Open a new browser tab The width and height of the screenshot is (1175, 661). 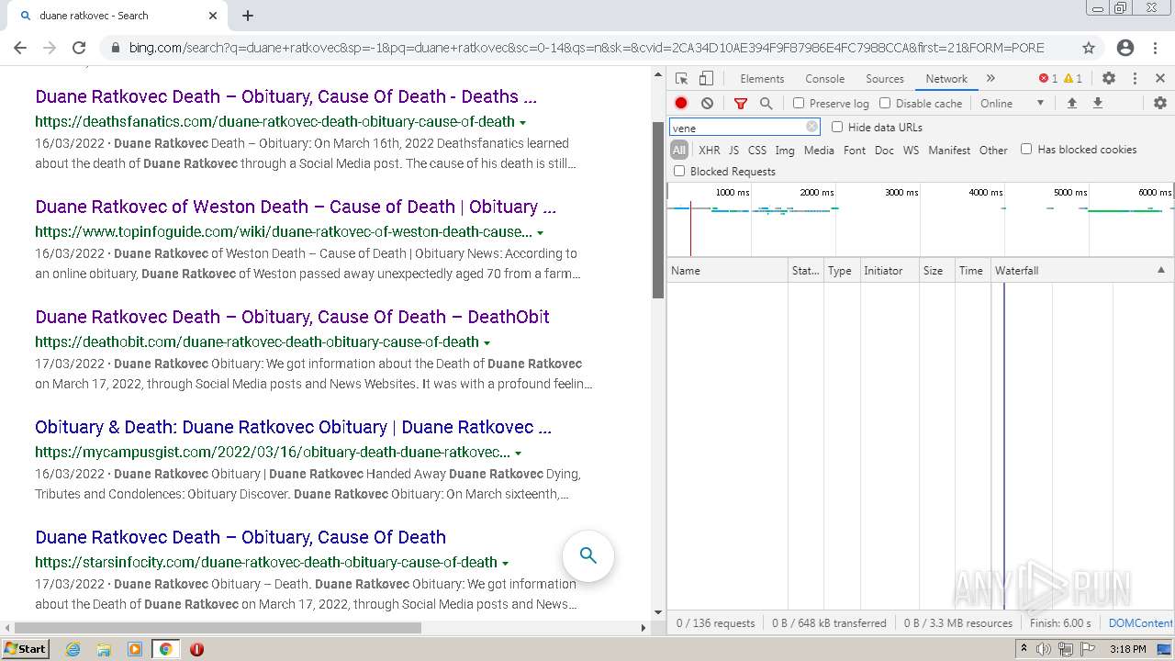248,16
